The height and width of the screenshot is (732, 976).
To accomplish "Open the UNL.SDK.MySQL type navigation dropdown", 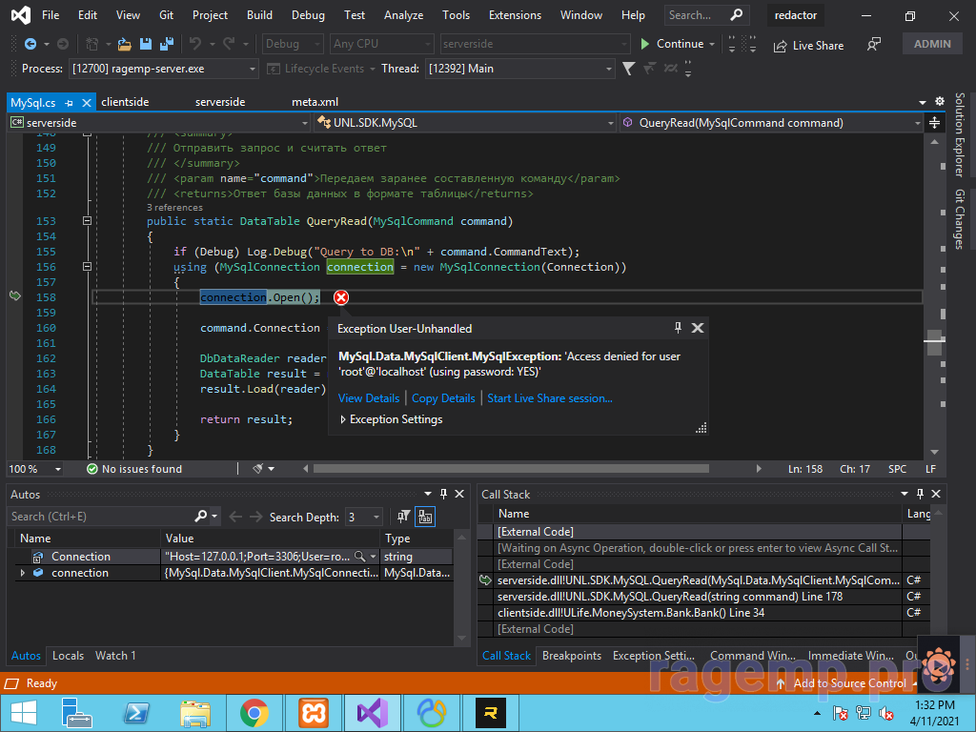I will [465, 123].
